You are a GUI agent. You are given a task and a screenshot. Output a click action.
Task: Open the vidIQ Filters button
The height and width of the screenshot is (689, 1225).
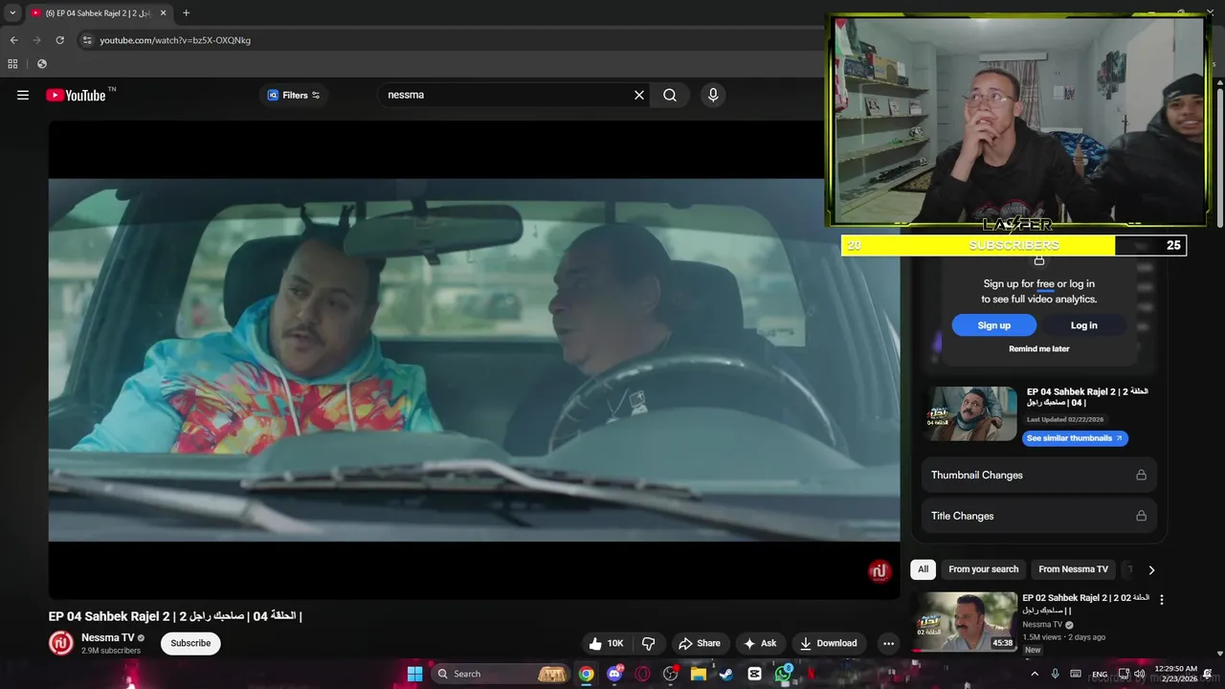click(294, 95)
